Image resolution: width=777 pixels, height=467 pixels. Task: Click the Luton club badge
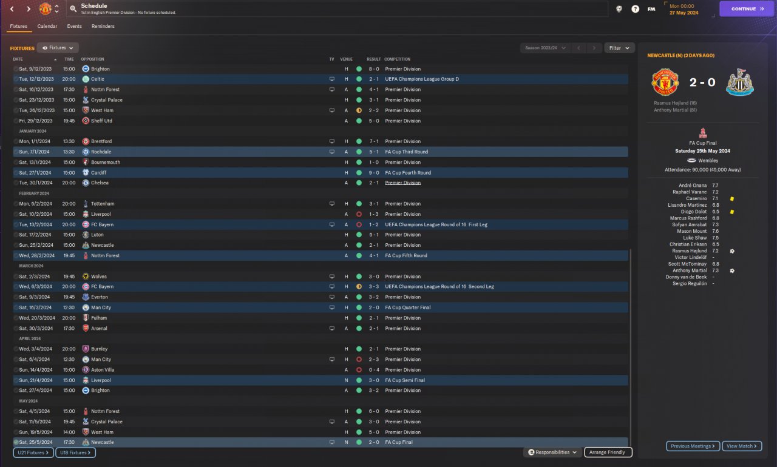point(86,235)
